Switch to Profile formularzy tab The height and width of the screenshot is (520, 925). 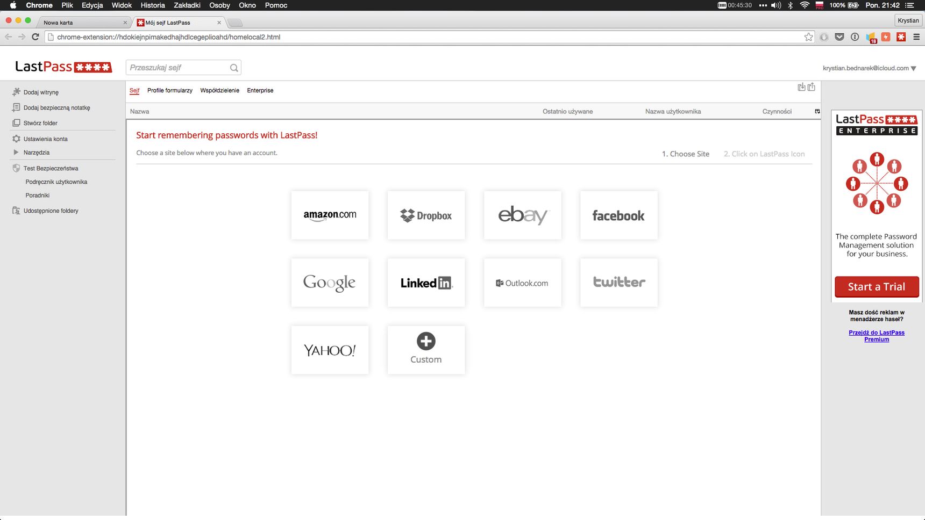(x=170, y=90)
